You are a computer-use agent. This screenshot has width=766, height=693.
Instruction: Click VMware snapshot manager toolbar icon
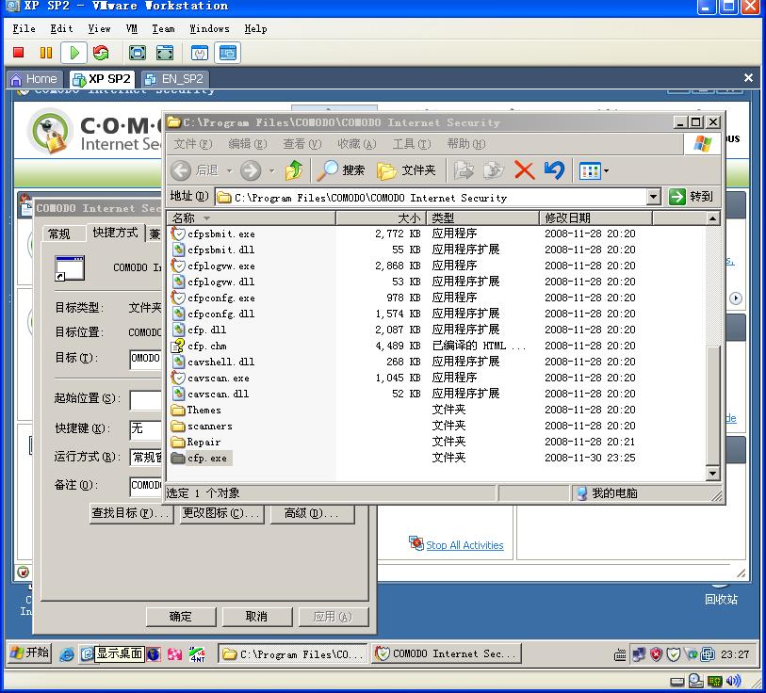click(x=200, y=53)
